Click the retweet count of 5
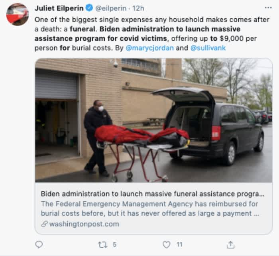279x256 pixels. [x=115, y=244]
